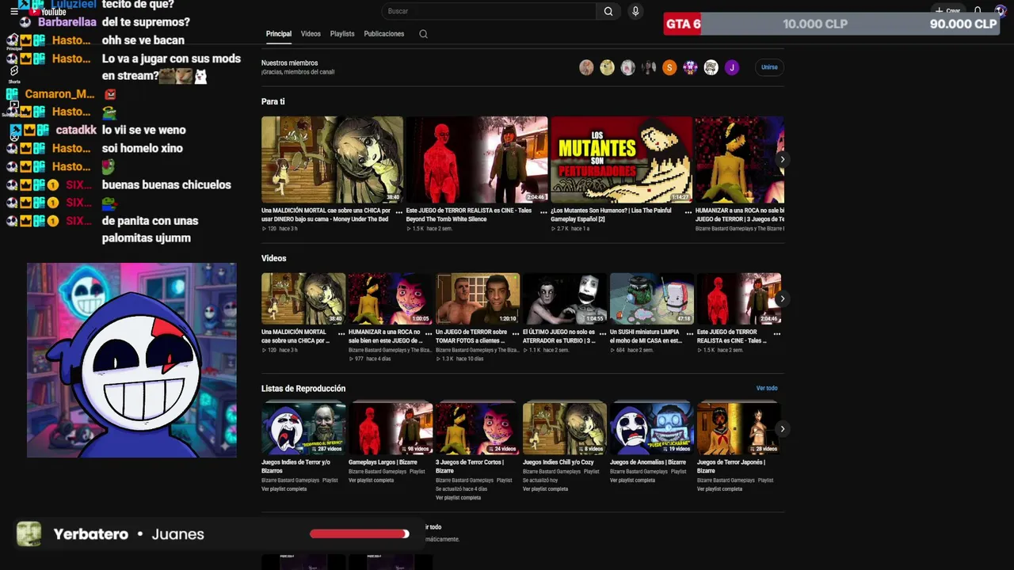
Task: Open more options for 'TOMAR FOTOS a clientes' video
Action: 516,334
